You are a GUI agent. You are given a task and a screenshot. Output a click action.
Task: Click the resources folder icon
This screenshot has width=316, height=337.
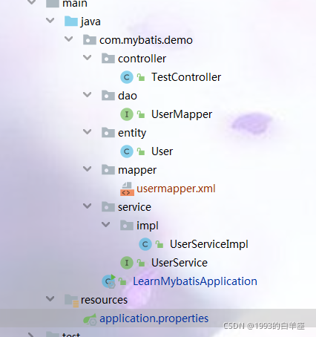pos(72,301)
